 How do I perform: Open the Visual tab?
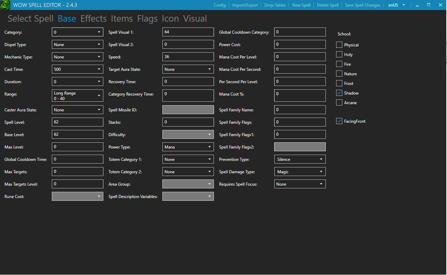[195, 19]
